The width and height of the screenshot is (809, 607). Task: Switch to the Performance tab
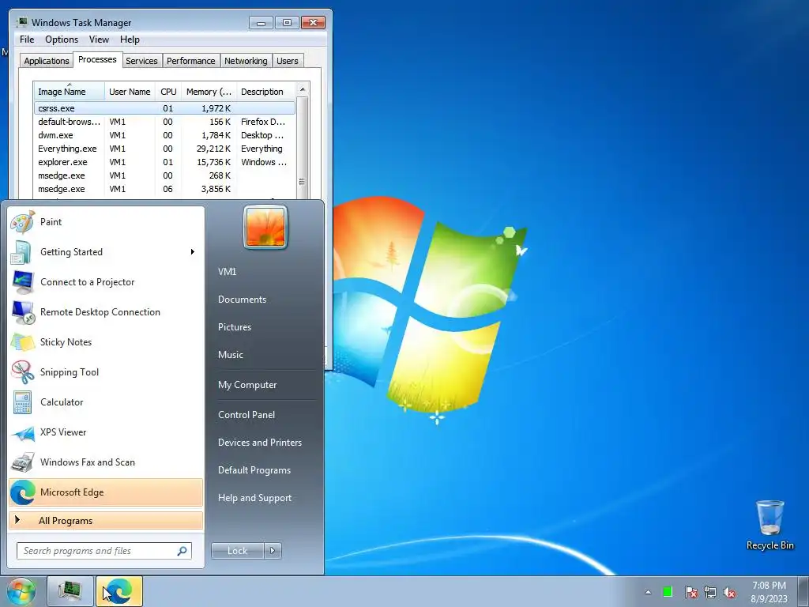pyautogui.click(x=191, y=61)
